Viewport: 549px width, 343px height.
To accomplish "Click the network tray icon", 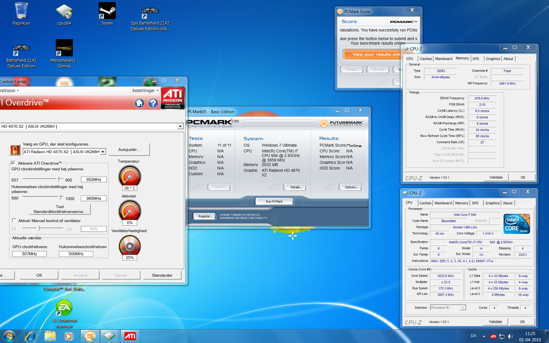I will tap(502, 336).
